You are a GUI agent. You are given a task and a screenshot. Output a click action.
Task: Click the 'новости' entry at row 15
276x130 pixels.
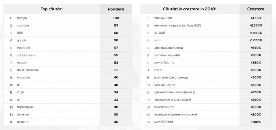[23, 122]
